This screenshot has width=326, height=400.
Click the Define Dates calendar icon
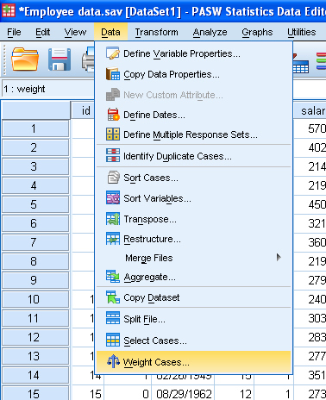(x=113, y=115)
